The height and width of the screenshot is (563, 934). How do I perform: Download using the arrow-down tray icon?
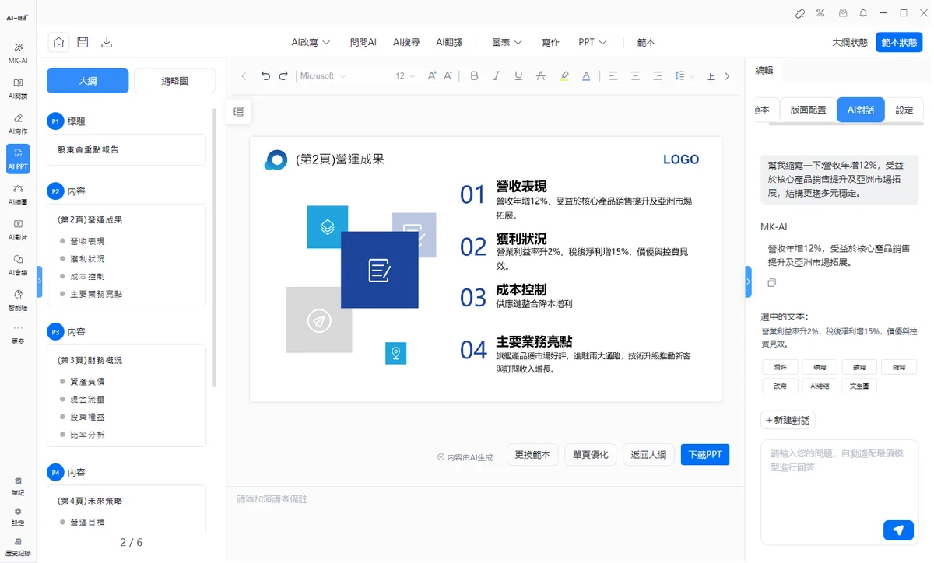(x=107, y=42)
